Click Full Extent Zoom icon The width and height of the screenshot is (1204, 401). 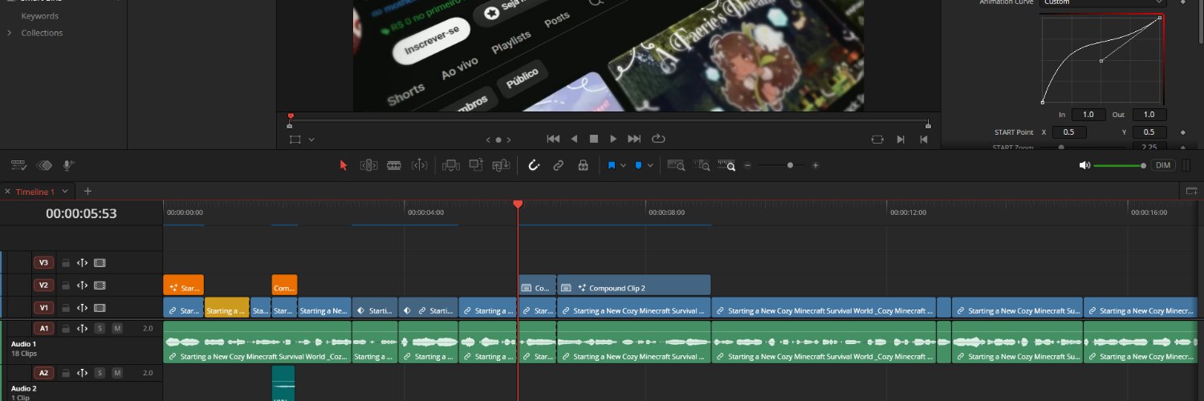point(676,165)
